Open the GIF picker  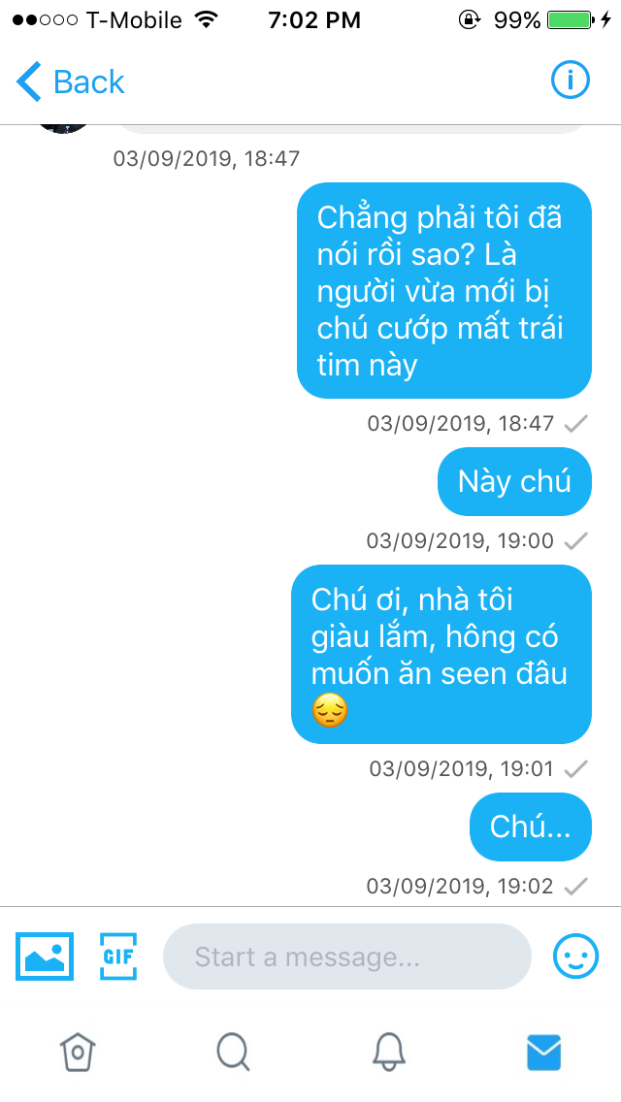pyautogui.click(x=118, y=956)
